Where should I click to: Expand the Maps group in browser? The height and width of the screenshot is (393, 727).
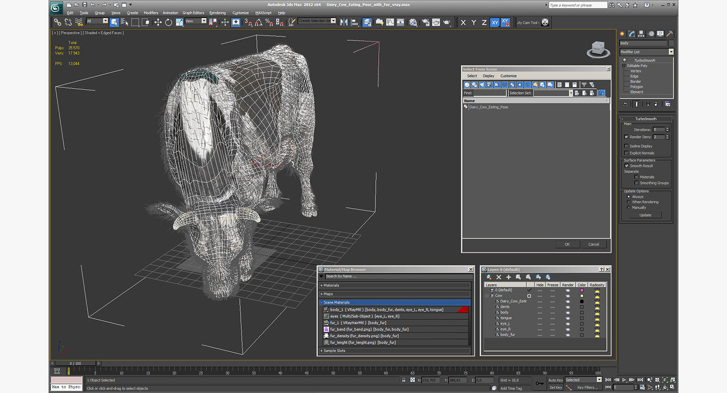coord(394,294)
